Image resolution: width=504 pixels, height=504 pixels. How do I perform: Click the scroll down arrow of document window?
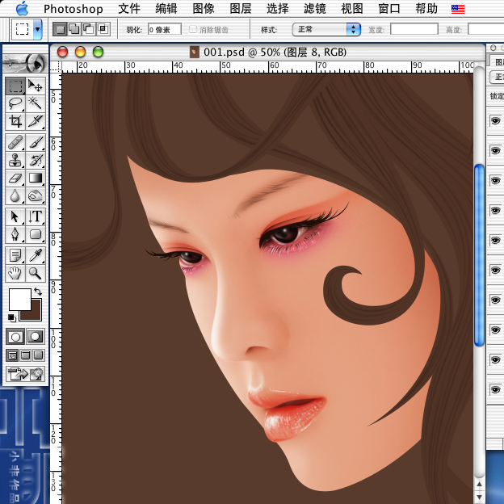(479, 497)
